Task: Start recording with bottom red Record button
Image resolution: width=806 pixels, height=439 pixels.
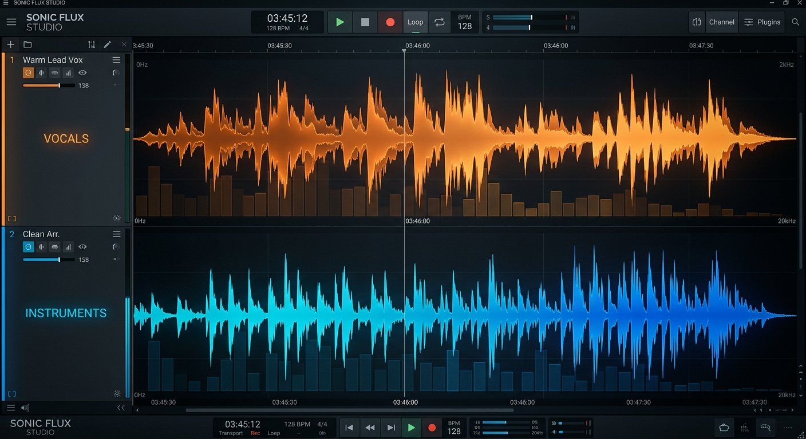Action: pos(432,428)
